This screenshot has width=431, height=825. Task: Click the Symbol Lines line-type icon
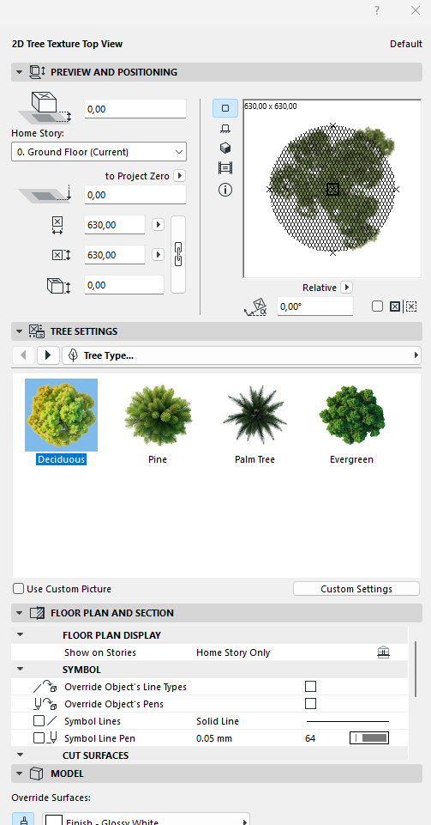click(x=52, y=721)
